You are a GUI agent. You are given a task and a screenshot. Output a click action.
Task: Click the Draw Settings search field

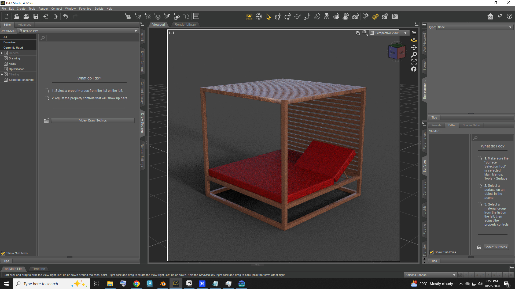click(x=93, y=38)
